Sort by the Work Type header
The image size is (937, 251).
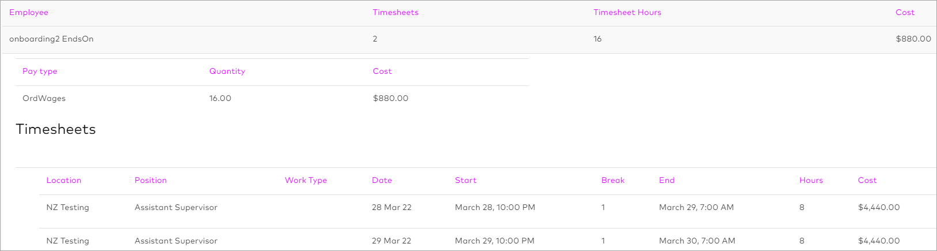(x=306, y=181)
